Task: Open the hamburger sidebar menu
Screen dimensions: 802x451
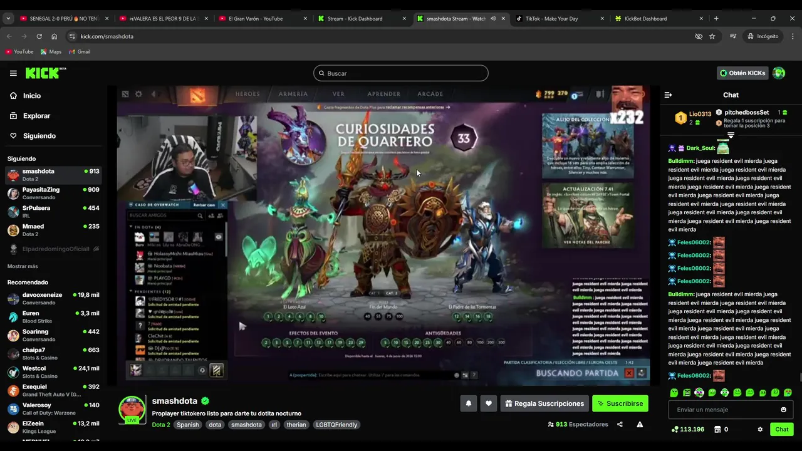Action: [x=13, y=73]
